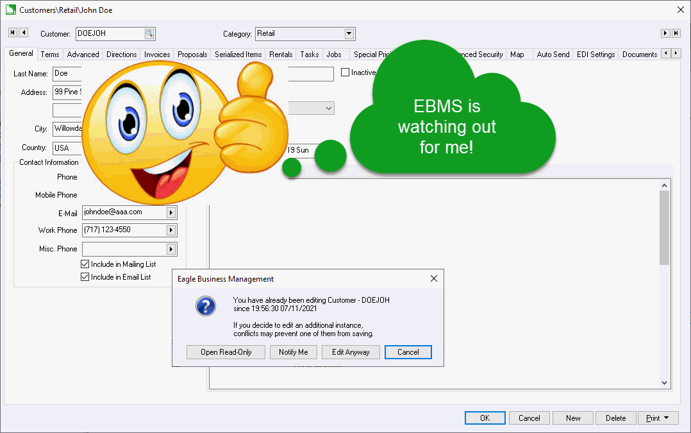This screenshot has width=691, height=433.
Task: Open the Print button dropdown
Action: point(667,418)
